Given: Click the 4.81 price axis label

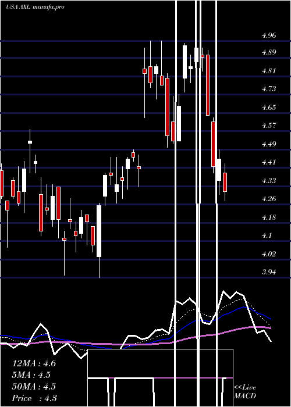Looking at the screenshot, I should click(x=269, y=71).
